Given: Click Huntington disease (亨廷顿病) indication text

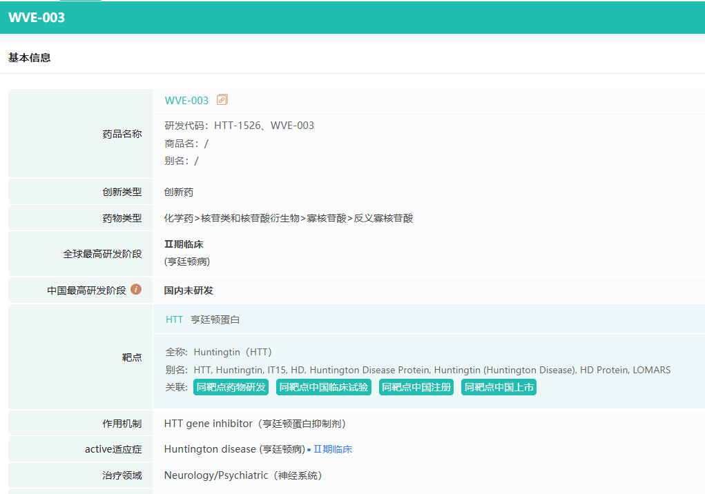Looking at the screenshot, I should 234,449.
